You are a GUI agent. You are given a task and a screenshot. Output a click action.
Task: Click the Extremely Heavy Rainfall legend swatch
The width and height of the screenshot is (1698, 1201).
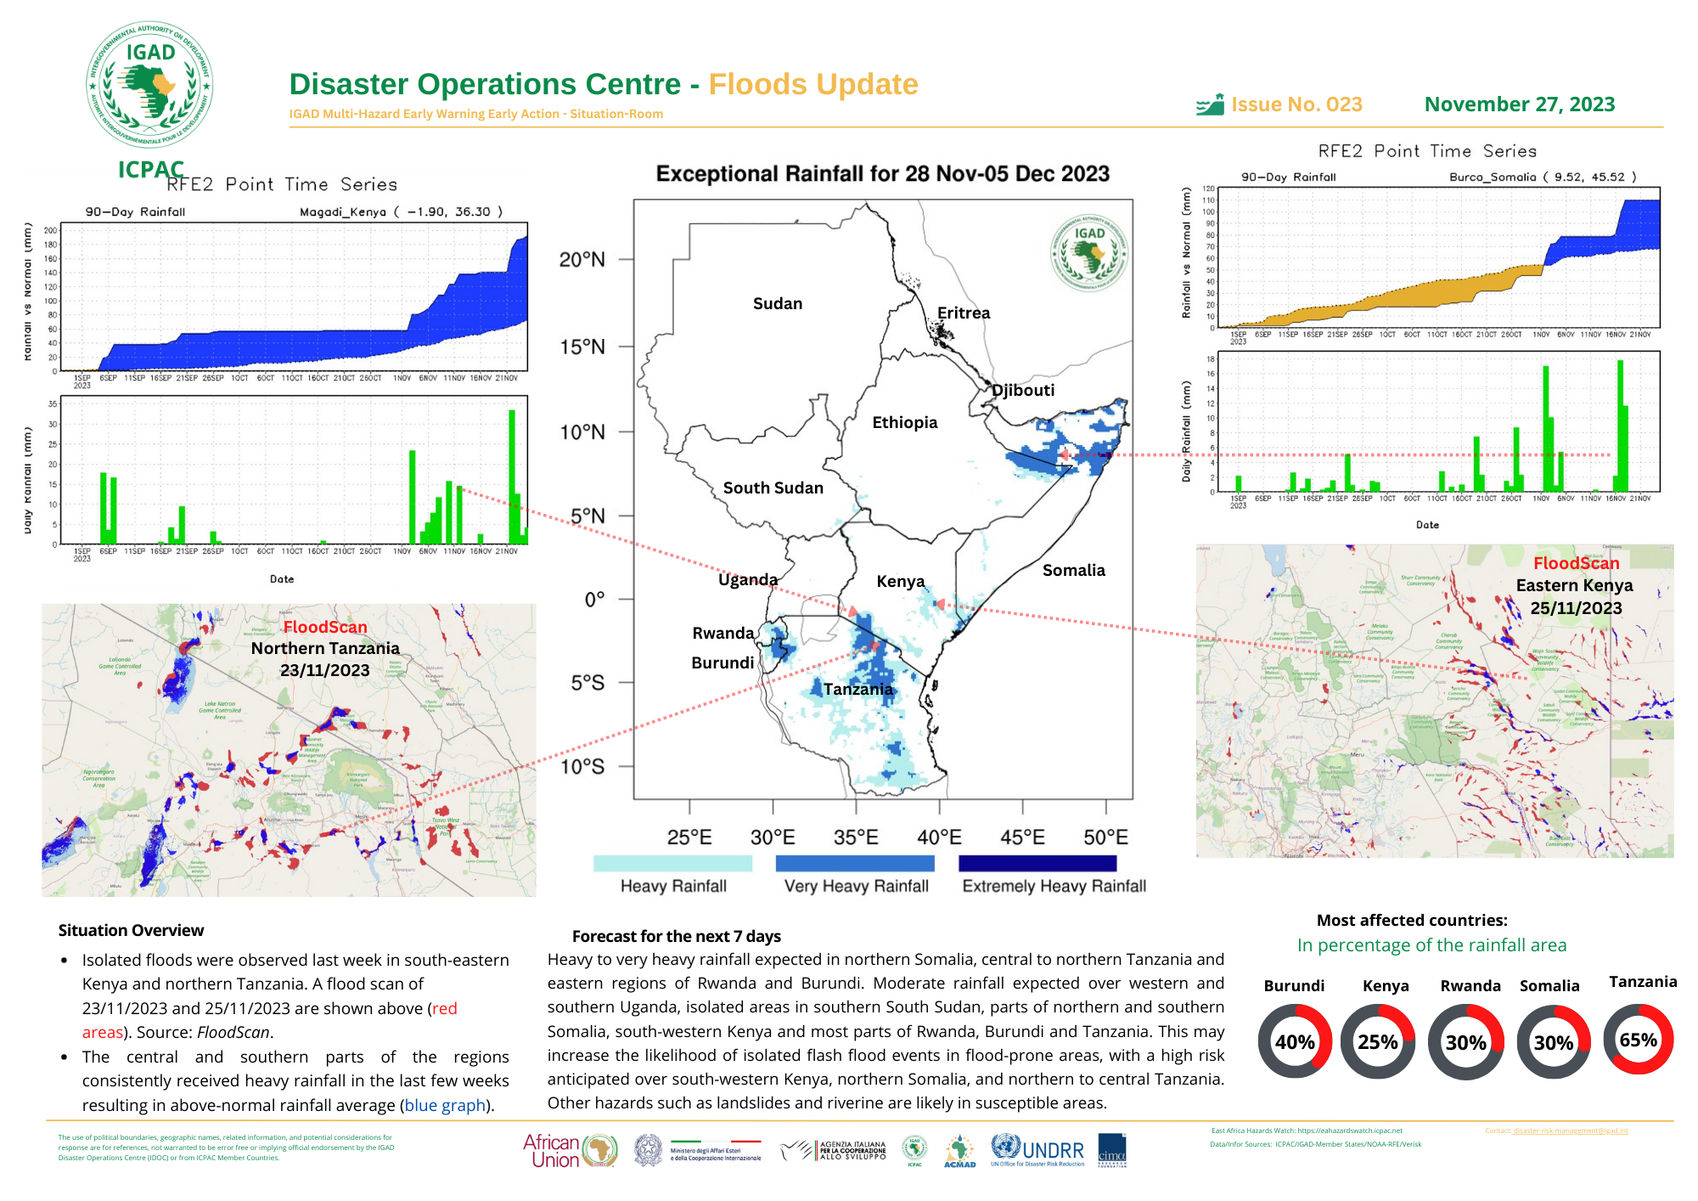[1037, 863]
